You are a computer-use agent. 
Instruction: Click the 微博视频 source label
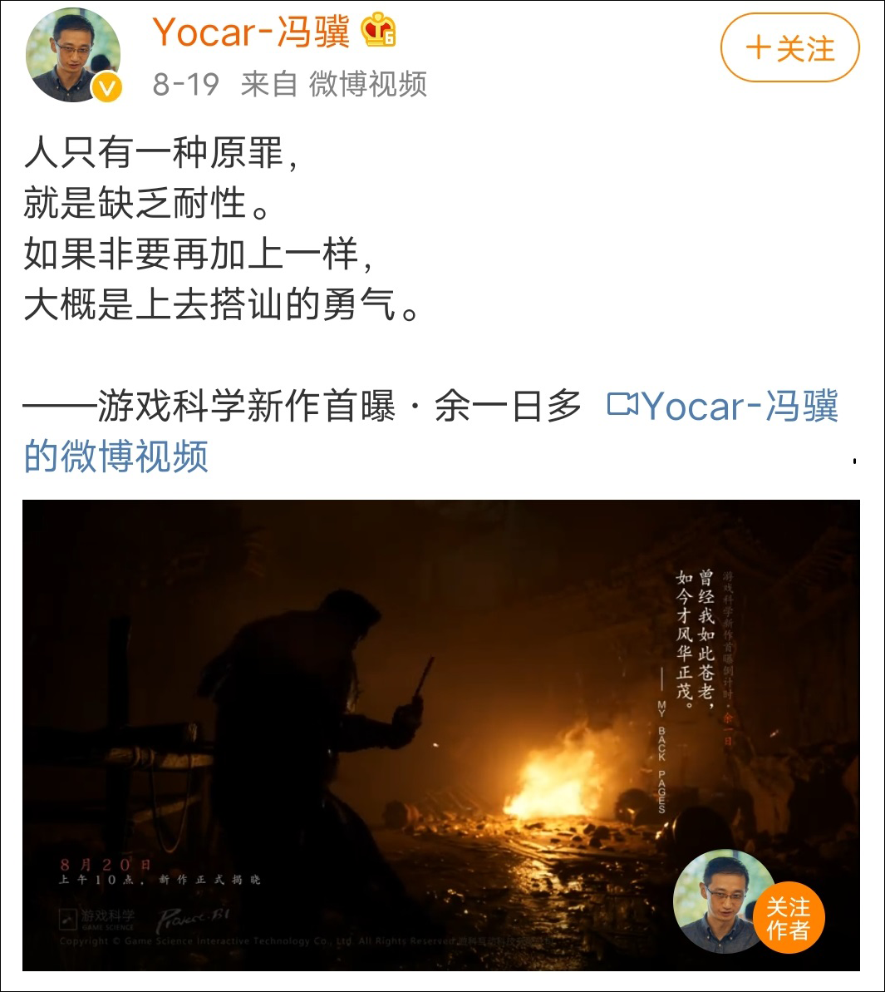click(x=368, y=83)
